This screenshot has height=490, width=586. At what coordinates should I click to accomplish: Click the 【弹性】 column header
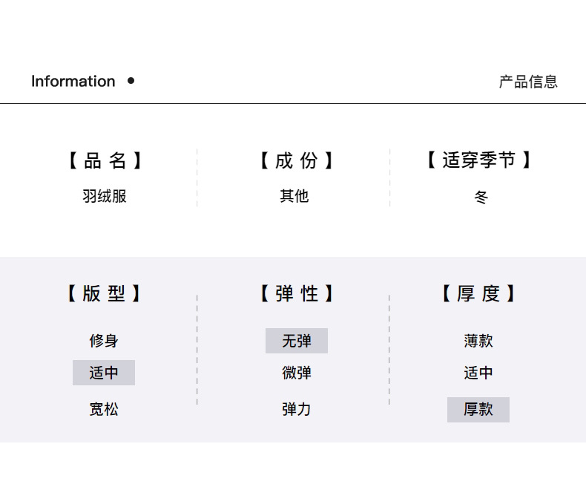(x=296, y=294)
